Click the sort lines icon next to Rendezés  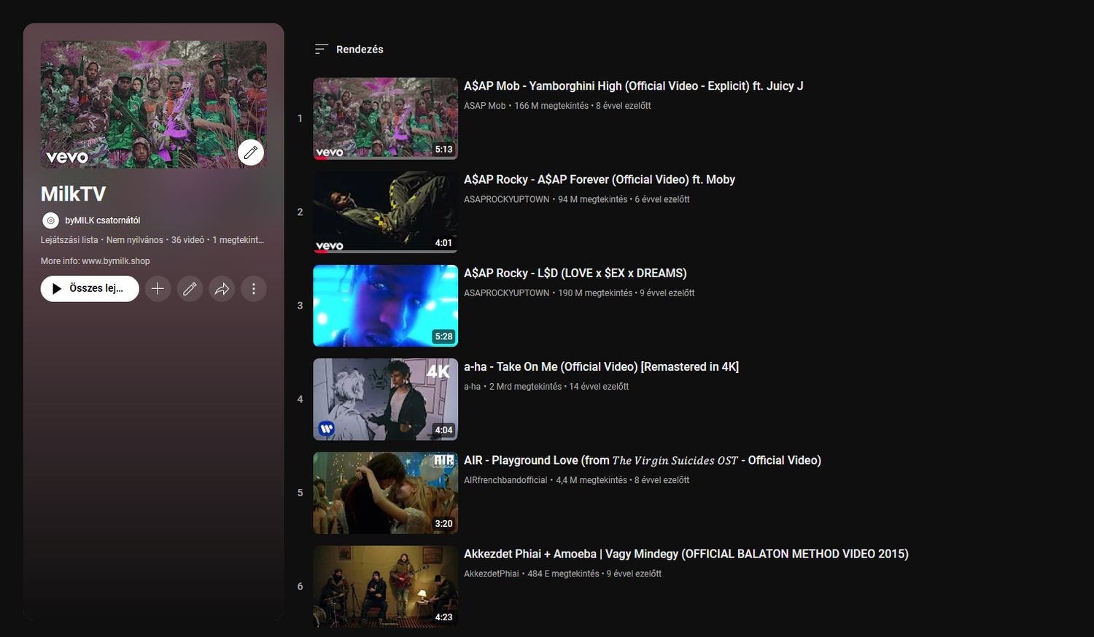click(321, 50)
